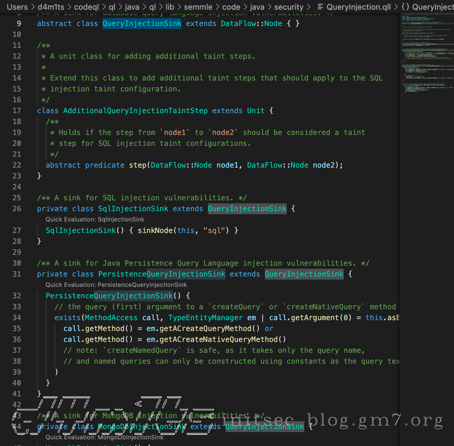The width and height of the screenshot is (454, 446).
Task: Run Quick Evaluation for SqlInjectionSink
Action: 95,219
